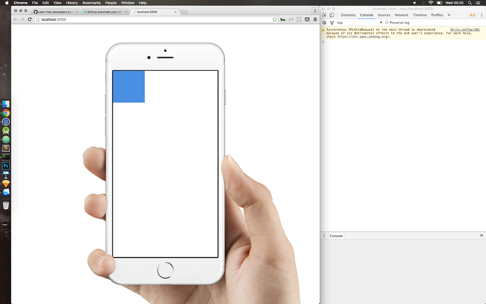Reload the localhost:3000 page
This screenshot has width=486, height=304.
tap(30, 19)
